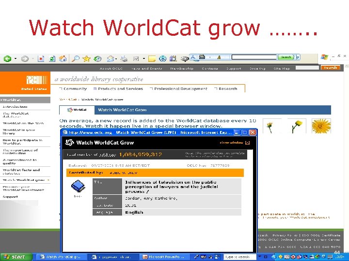349x261 pixels.
Task: Open browsing History icon
Action: click(x=97, y=59)
